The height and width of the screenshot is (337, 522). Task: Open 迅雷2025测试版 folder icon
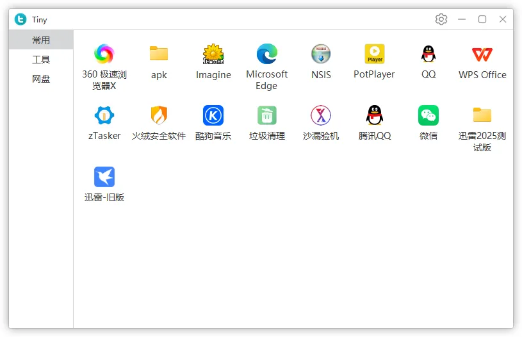pos(482,115)
